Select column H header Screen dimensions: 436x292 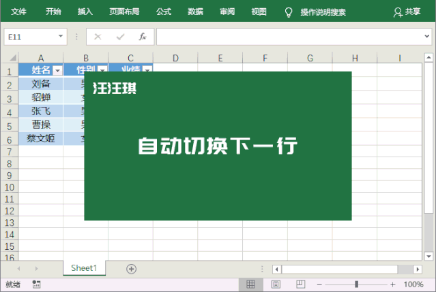coord(355,58)
